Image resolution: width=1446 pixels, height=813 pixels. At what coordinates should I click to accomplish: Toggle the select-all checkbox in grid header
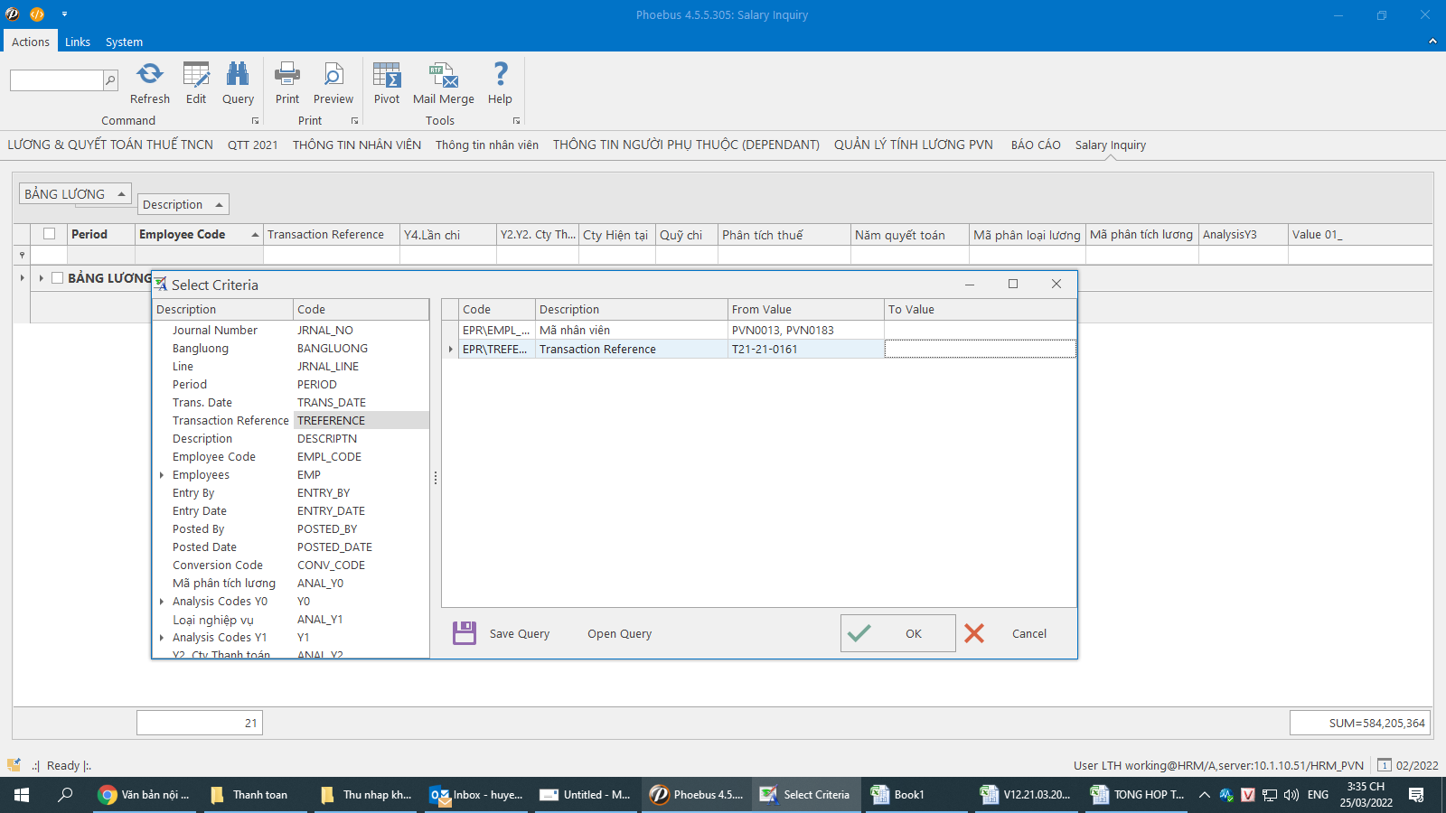click(x=50, y=234)
